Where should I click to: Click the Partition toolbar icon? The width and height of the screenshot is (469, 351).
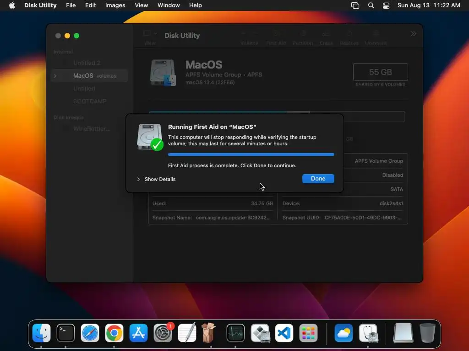303,33
